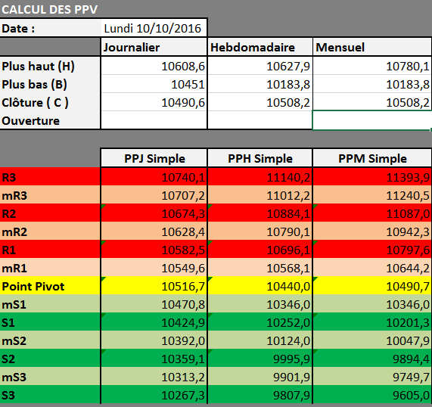Click the empty Ouverture cell under Hebdomadaire

click(260, 120)
